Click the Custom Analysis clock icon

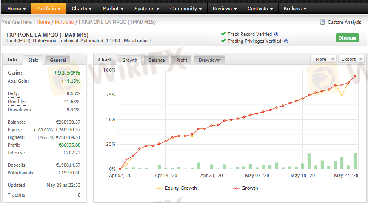(322, 22)
